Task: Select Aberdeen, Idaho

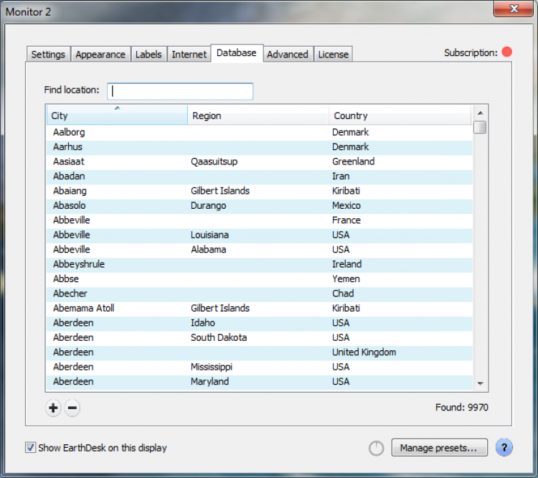Action: [260, 323]
